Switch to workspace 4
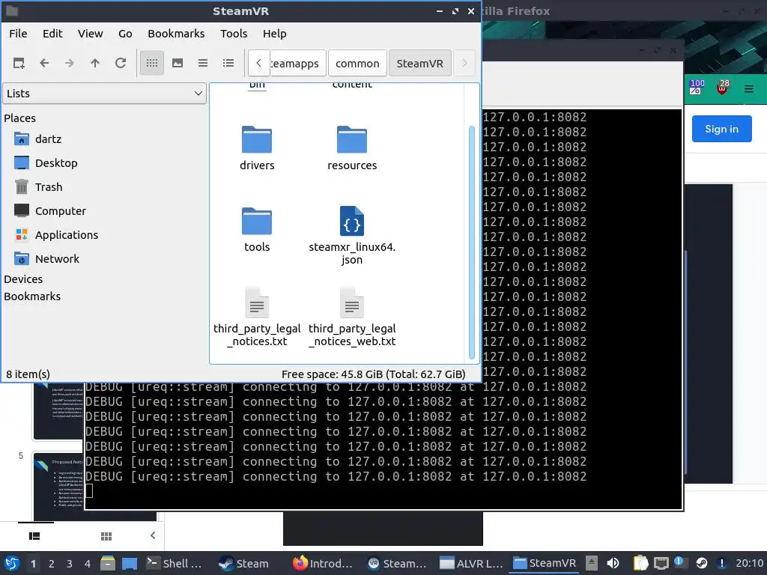Image resolution: width=767 pixels, height=575 pixels. pos(88,564)
